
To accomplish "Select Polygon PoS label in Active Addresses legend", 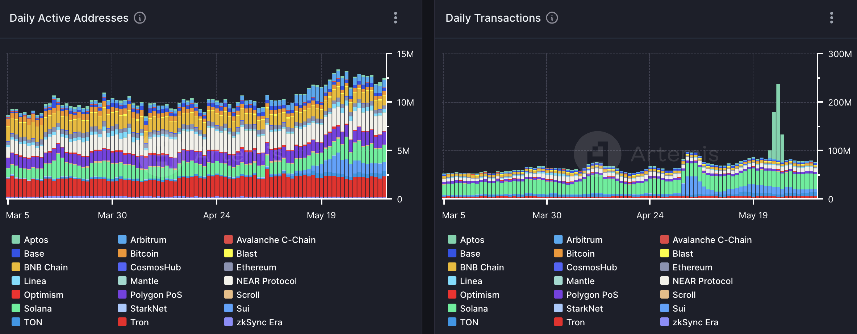I will 156,295.
